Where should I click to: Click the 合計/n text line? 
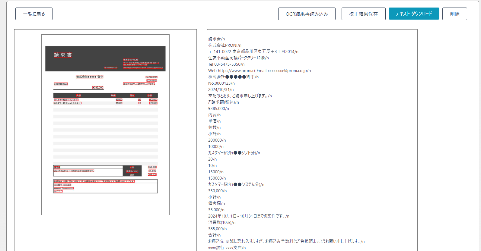pos(214,235)
